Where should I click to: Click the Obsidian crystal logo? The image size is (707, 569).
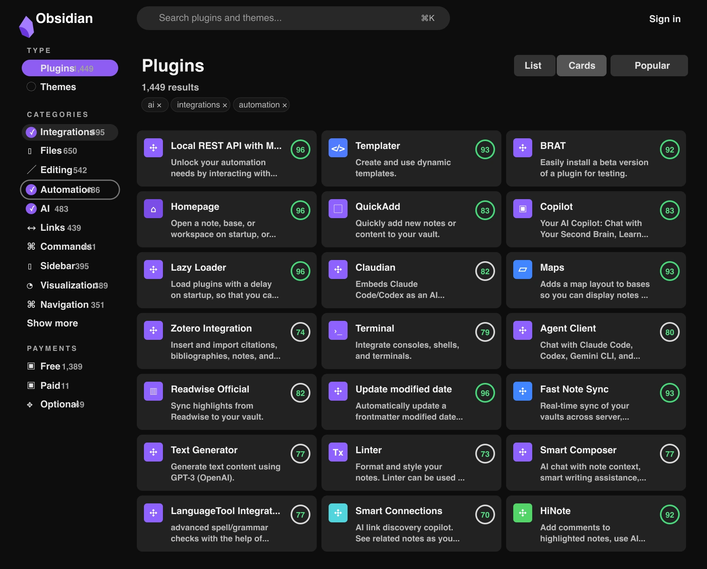tap(26, 27)
